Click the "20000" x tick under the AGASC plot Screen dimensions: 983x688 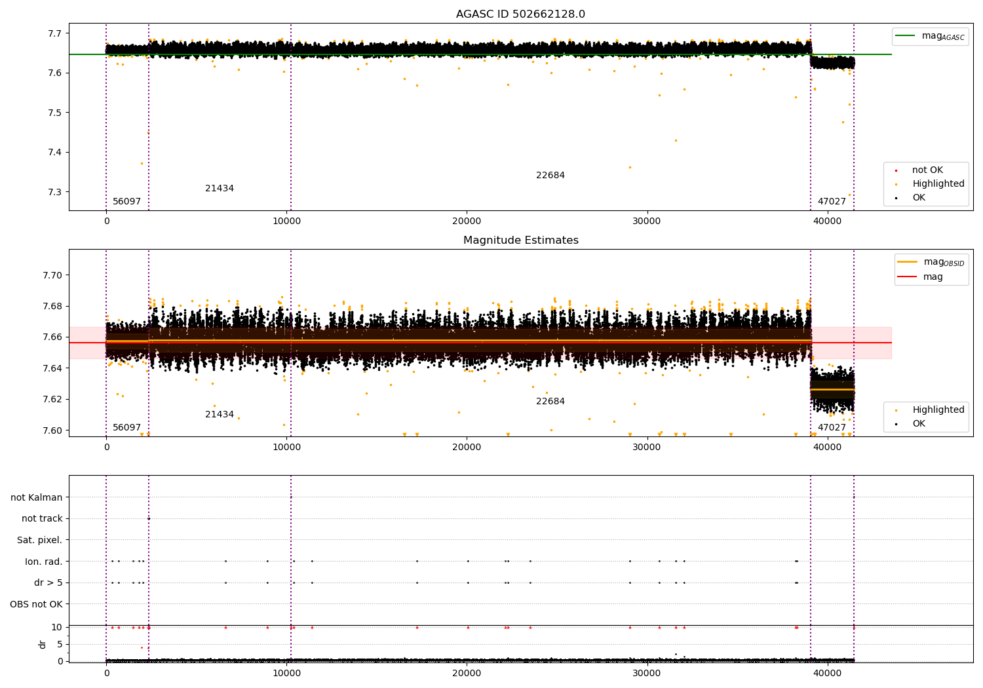coord(467,221)
